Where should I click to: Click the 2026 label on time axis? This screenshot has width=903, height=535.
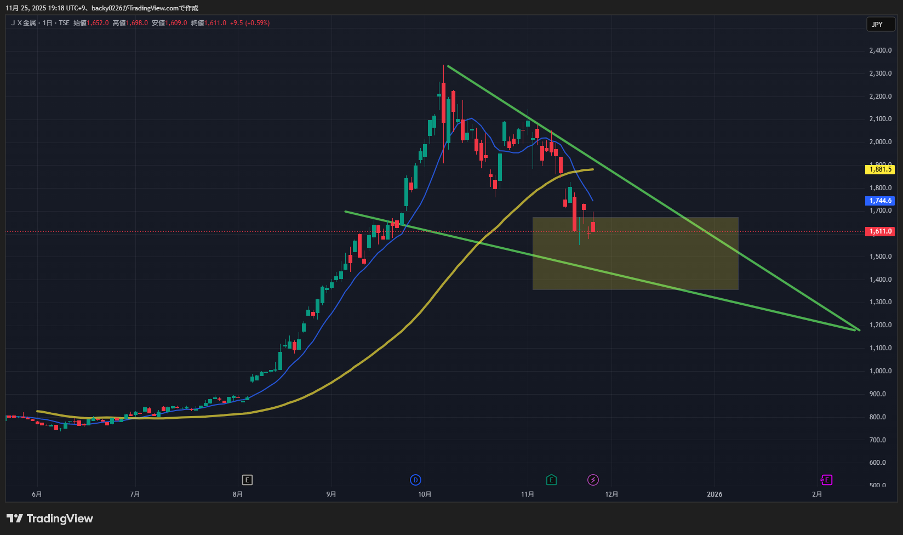tap(714, 494)
